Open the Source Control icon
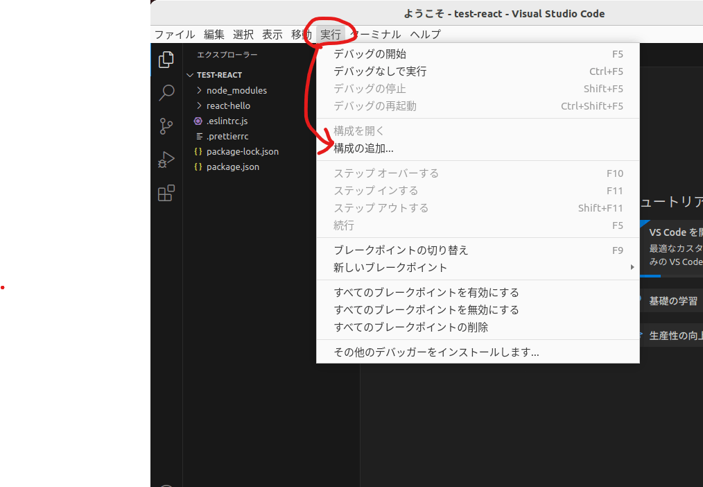703x487 pixels. tap(166, 126)
